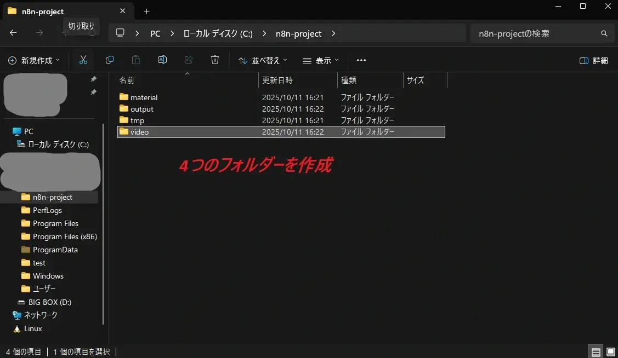Image resolution: width=618 pixels, height=358 pixels.
Task: Click the Share icon in the toolbar
Action: pyautogui.click(x=188, y=60)
